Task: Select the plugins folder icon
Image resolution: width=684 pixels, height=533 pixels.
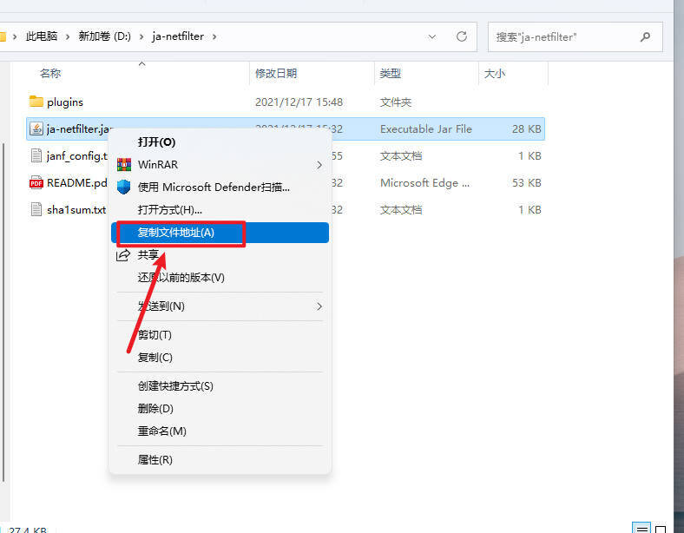Action: coord(36,102)
